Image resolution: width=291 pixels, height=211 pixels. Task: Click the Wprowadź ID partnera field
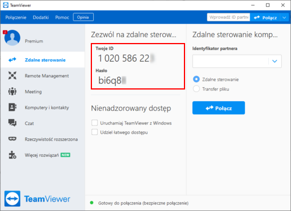point(229,17)
